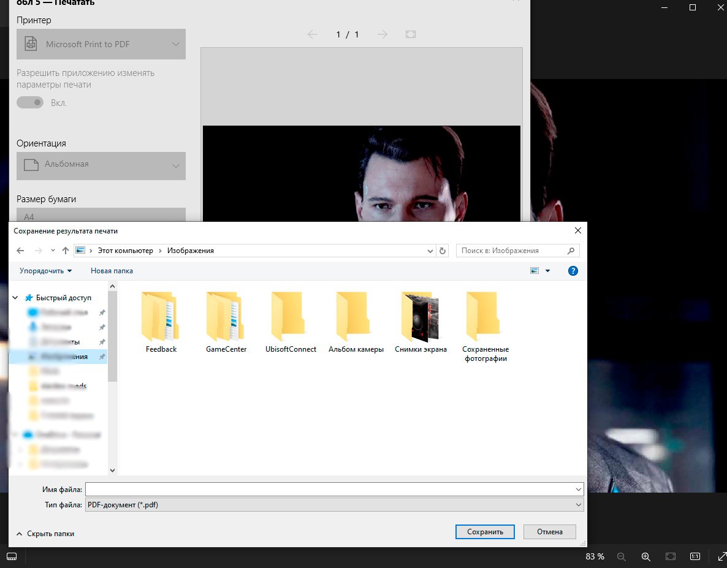
Task: Click the Отмена button
Action: [x=549, y=532]
